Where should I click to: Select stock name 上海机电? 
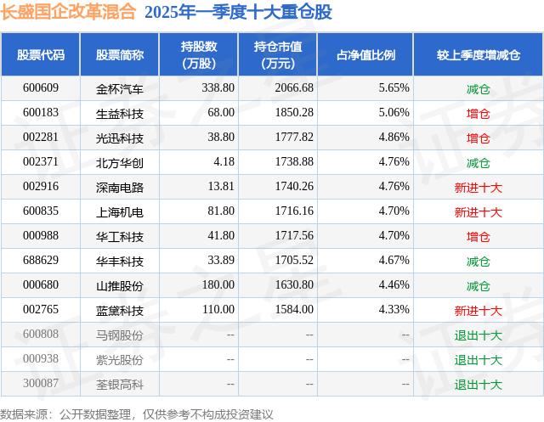[120, 212]
